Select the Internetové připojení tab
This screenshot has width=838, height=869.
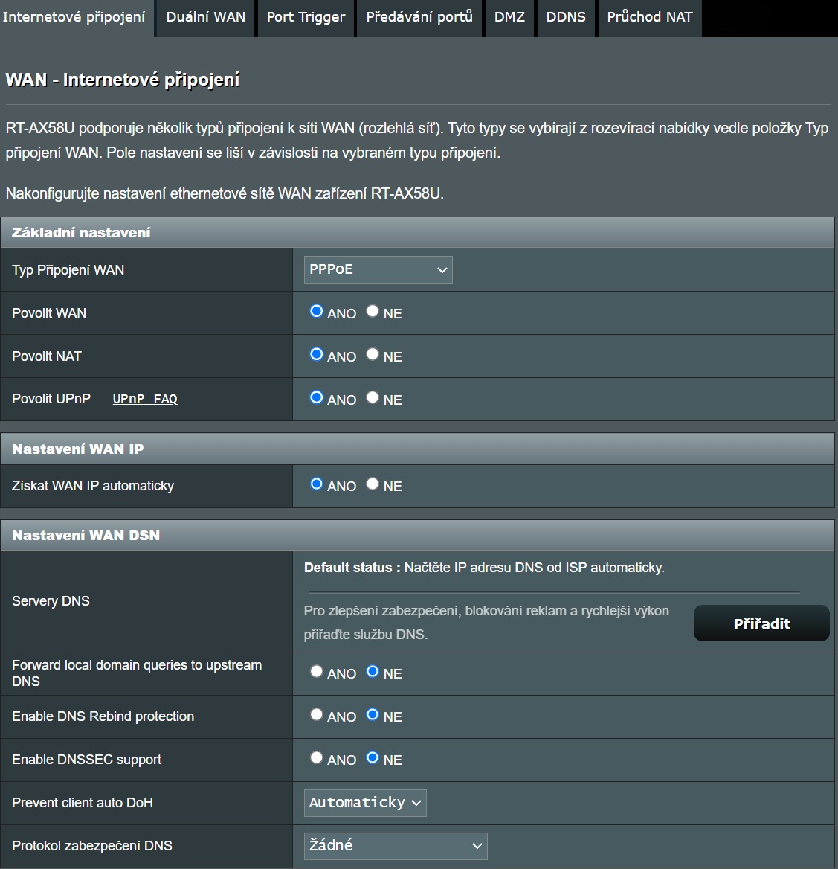(74, 17)
